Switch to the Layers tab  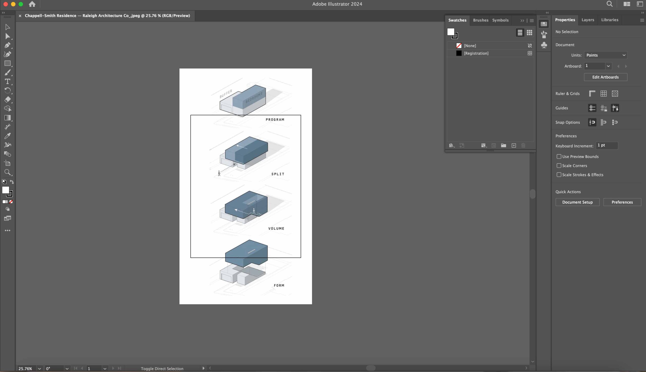pyautogui.click(x=587, y=20)
